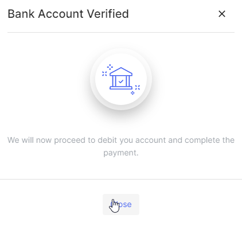Click the checkmark inside the bank icon
Viewport: 242px width, 226px height.
pyautogui.click(x=121, y=81)
